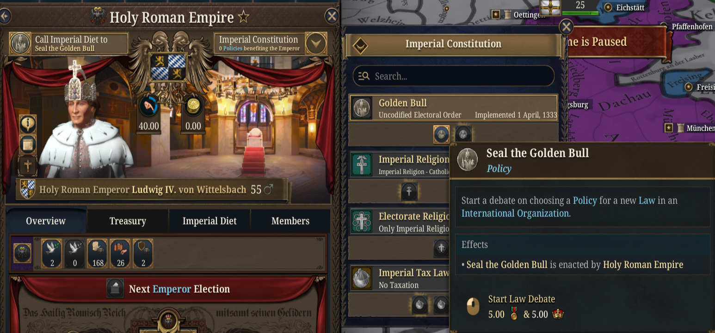Click the parchment scroll icon showing 168
This screenshot has width=715, height=333.
(97, 253)
